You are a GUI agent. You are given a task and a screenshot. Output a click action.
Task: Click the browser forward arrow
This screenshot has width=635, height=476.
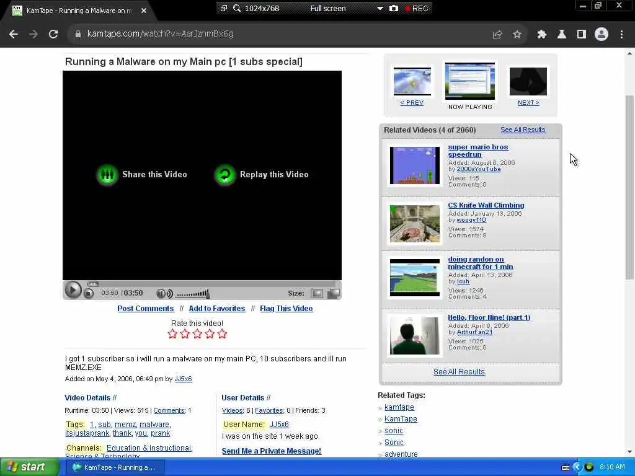33,34
